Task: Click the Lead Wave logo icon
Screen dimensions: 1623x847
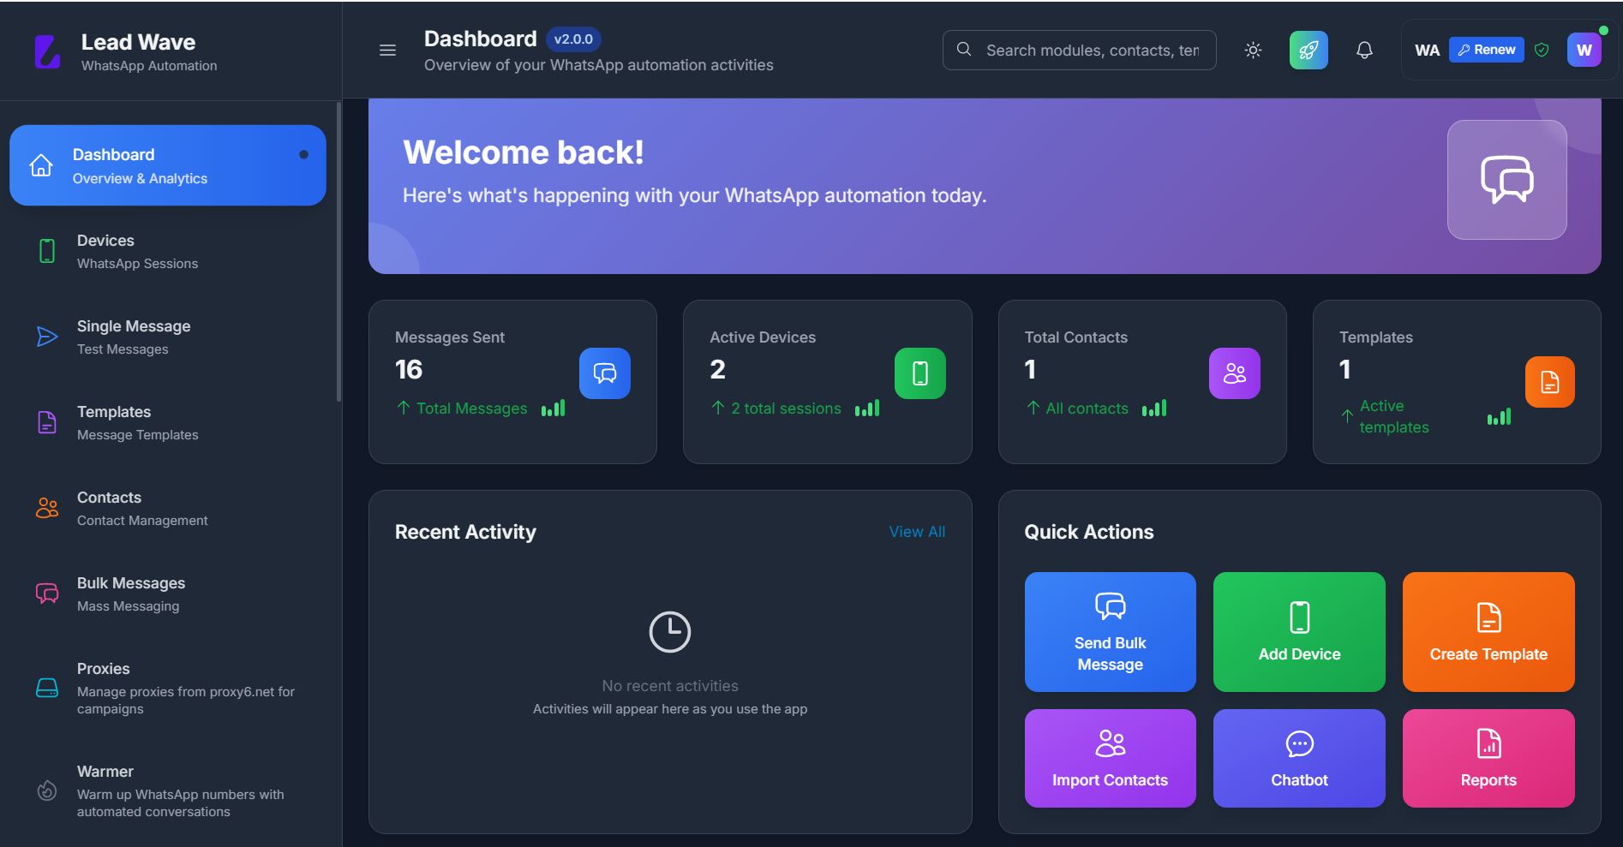Action: point(47,51)
